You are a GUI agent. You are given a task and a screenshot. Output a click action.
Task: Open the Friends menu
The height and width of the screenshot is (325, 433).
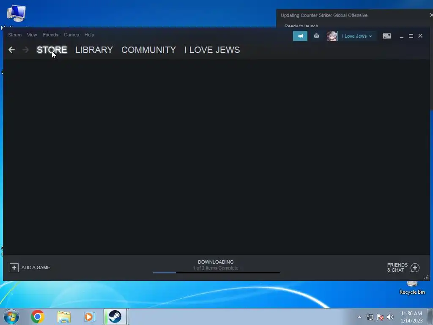(50, 35)
